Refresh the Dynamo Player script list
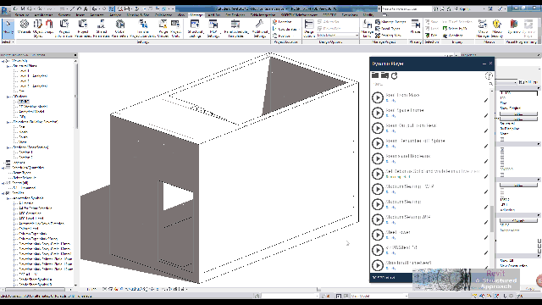Viewport: 542px width, 305px height. coord(394,75)
